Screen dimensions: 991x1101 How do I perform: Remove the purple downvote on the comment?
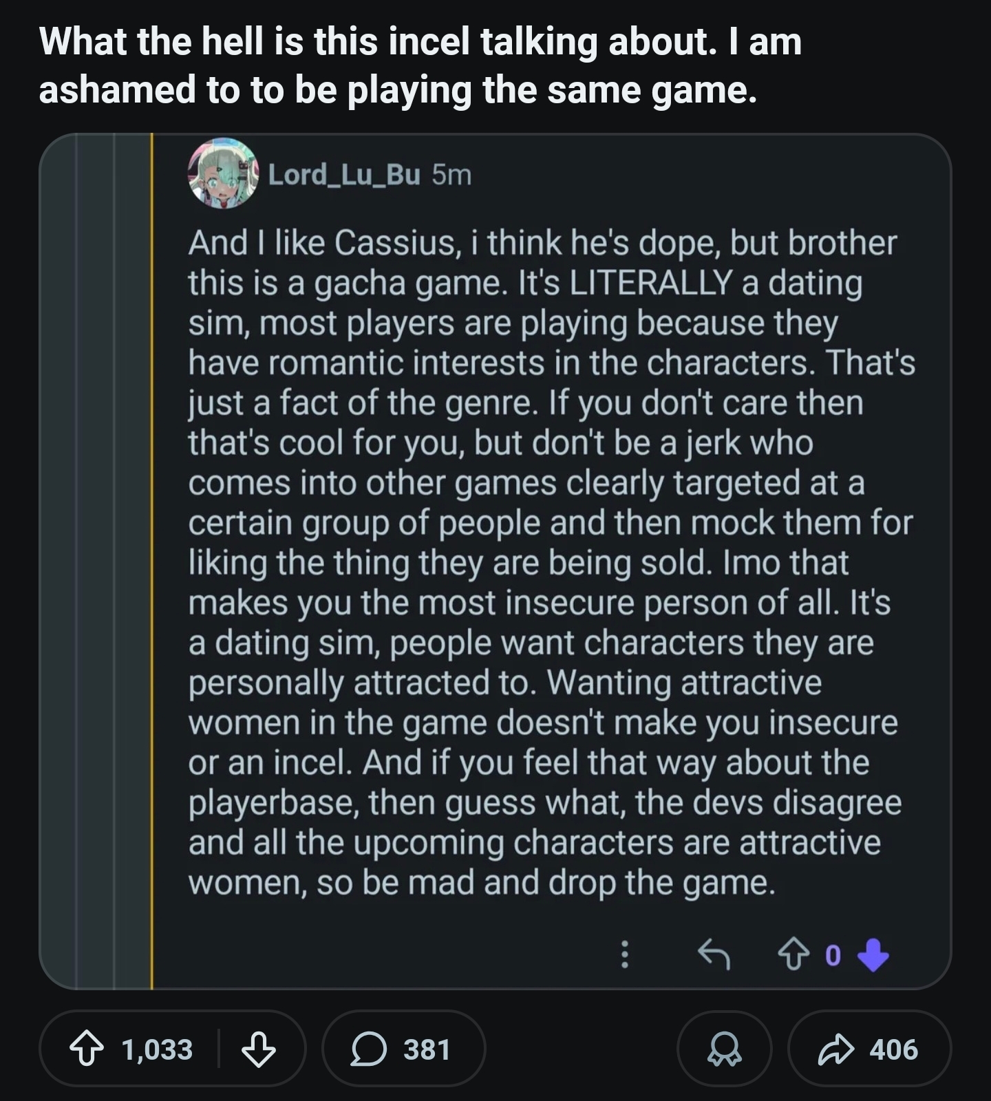[874, 954]
